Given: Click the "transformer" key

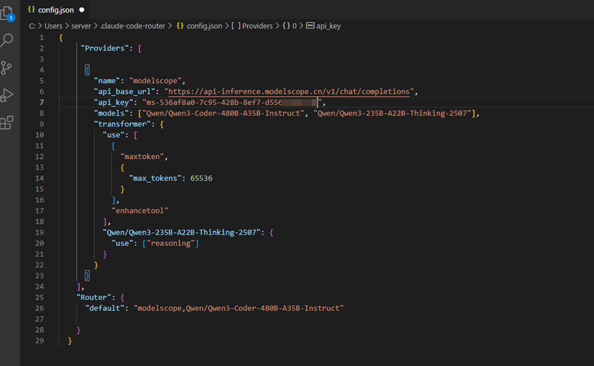Looking at the screenshot, I should pyautogui.click(x=122, y=124).
